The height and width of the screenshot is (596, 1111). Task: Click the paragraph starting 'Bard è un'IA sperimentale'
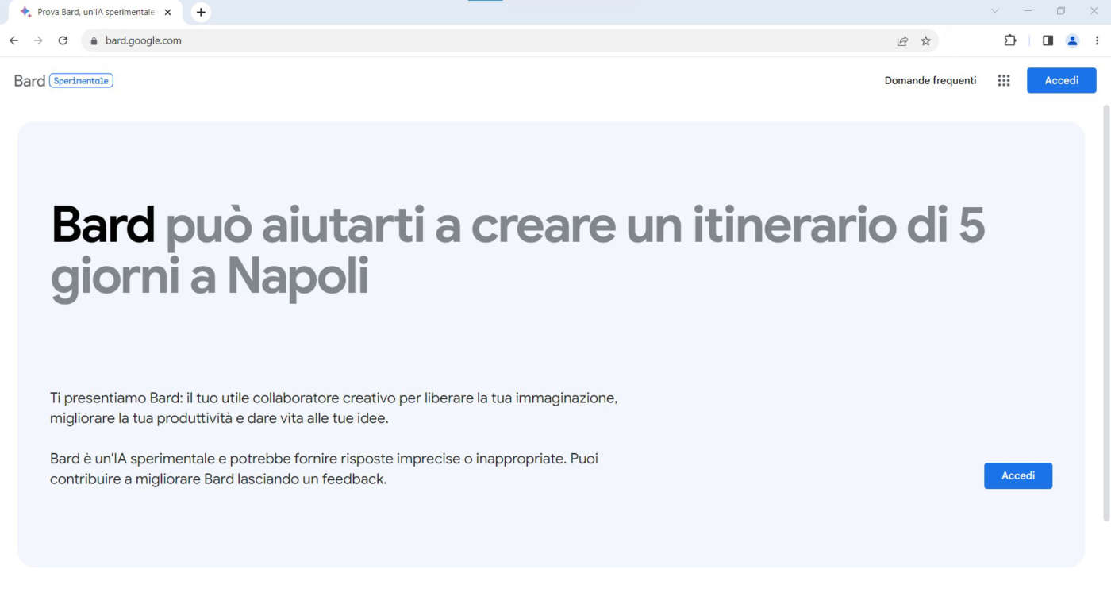324,469
